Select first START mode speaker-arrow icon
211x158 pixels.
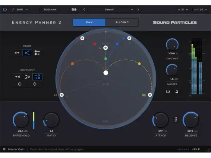(17, 53)
